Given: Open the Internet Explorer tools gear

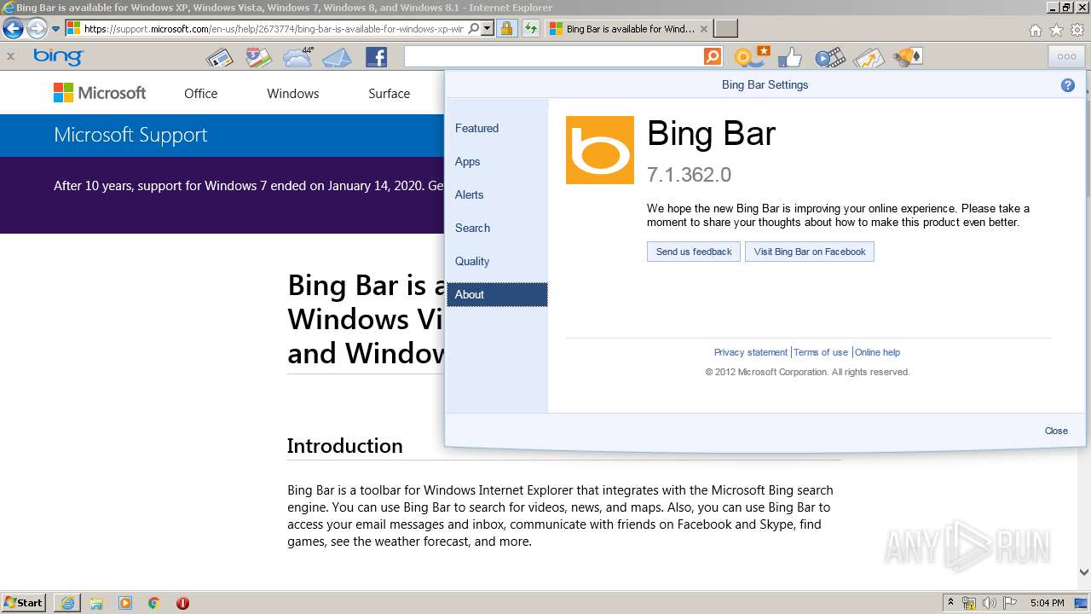Looking at the screenshot, I should 1077,30.
